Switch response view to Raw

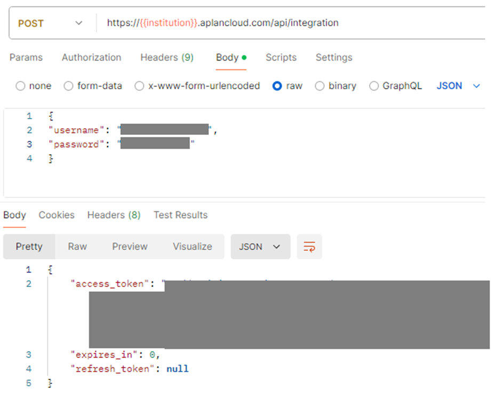77,247
